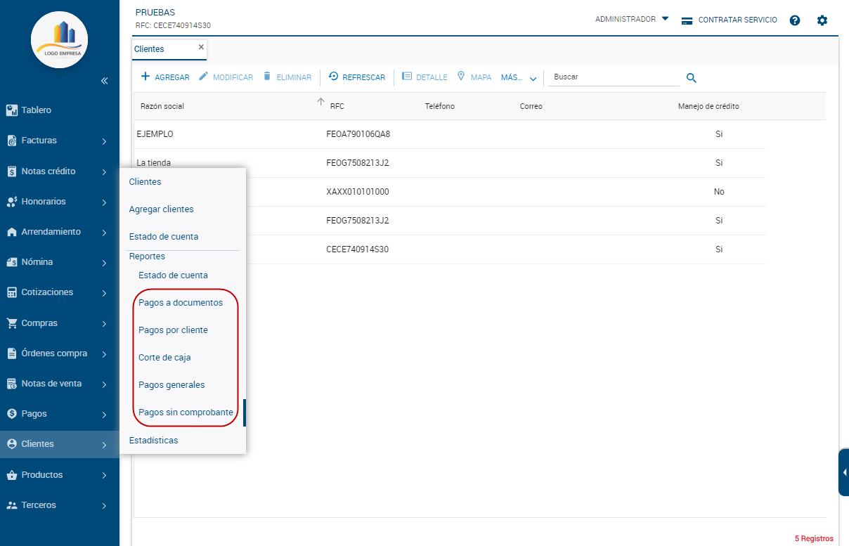This screenshot has width=849, height=546.
Task: Click the search magnifier icon
Action: (x=691, y=78)
